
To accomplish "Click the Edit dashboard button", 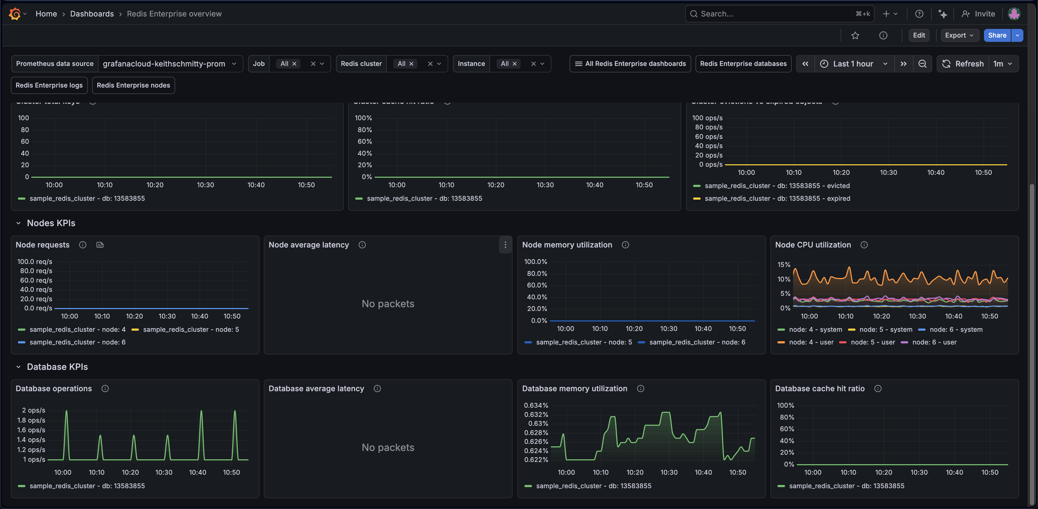I will pos(919,35).
